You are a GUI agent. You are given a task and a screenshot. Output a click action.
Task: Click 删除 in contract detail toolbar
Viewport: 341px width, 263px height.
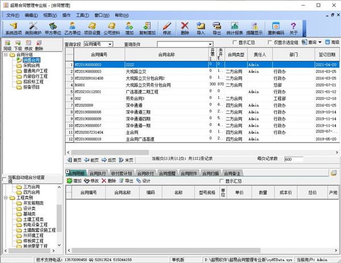click(x=109, y=181)
